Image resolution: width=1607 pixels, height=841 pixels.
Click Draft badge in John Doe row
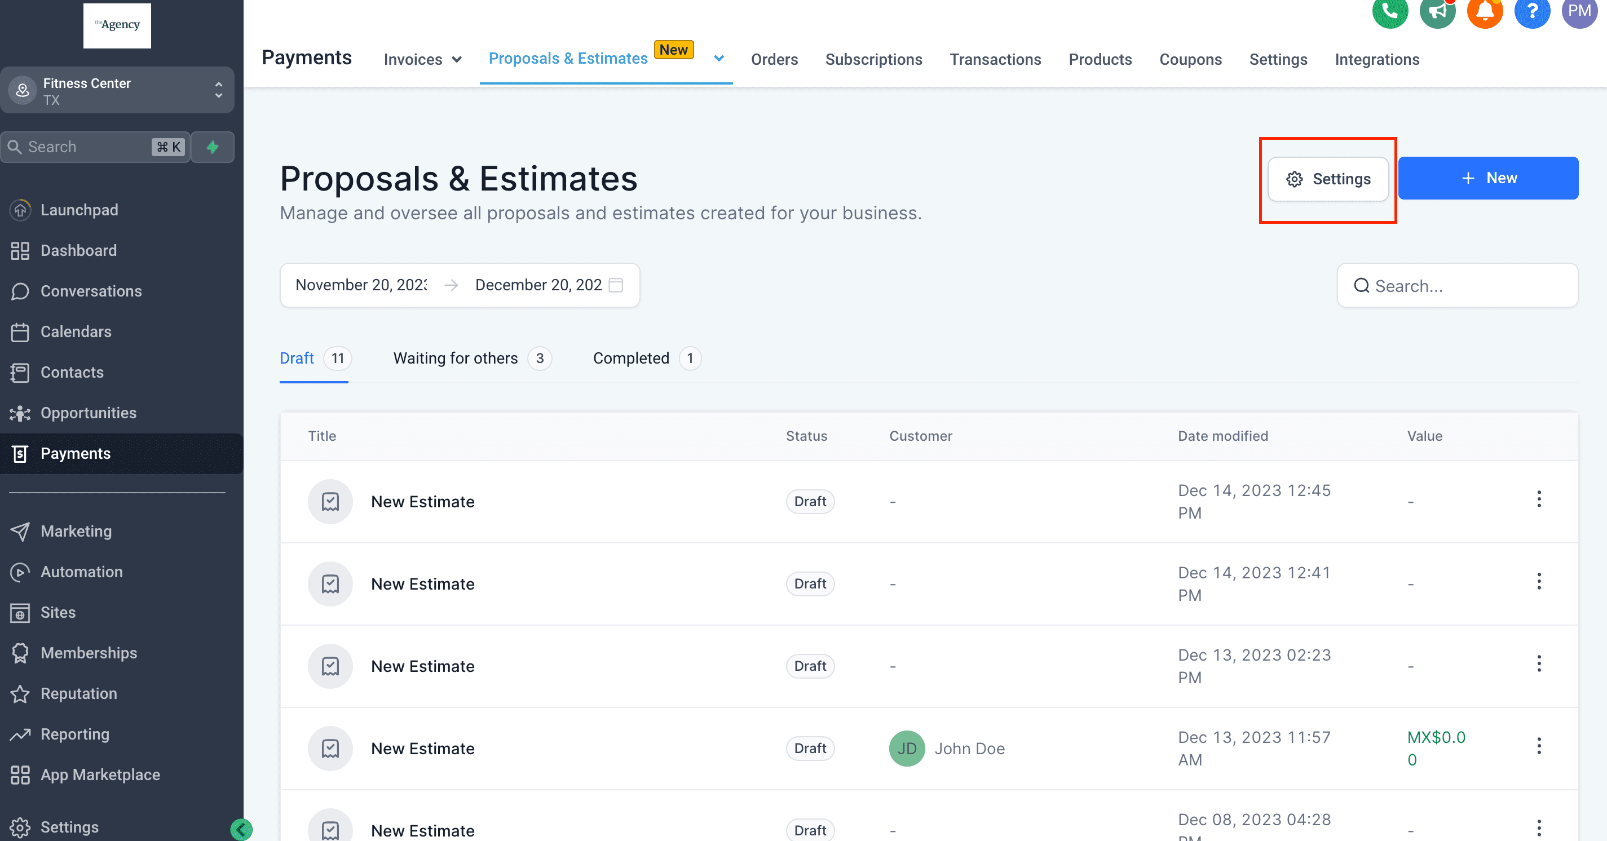point(810,749)
